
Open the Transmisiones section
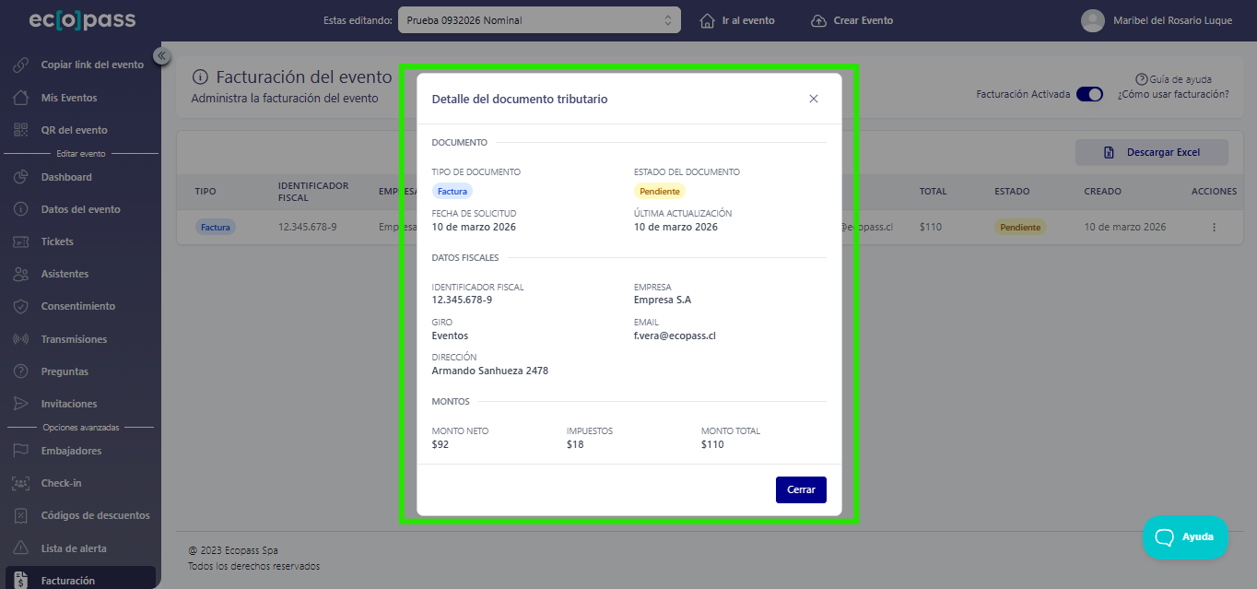click(x=74, y=339)
